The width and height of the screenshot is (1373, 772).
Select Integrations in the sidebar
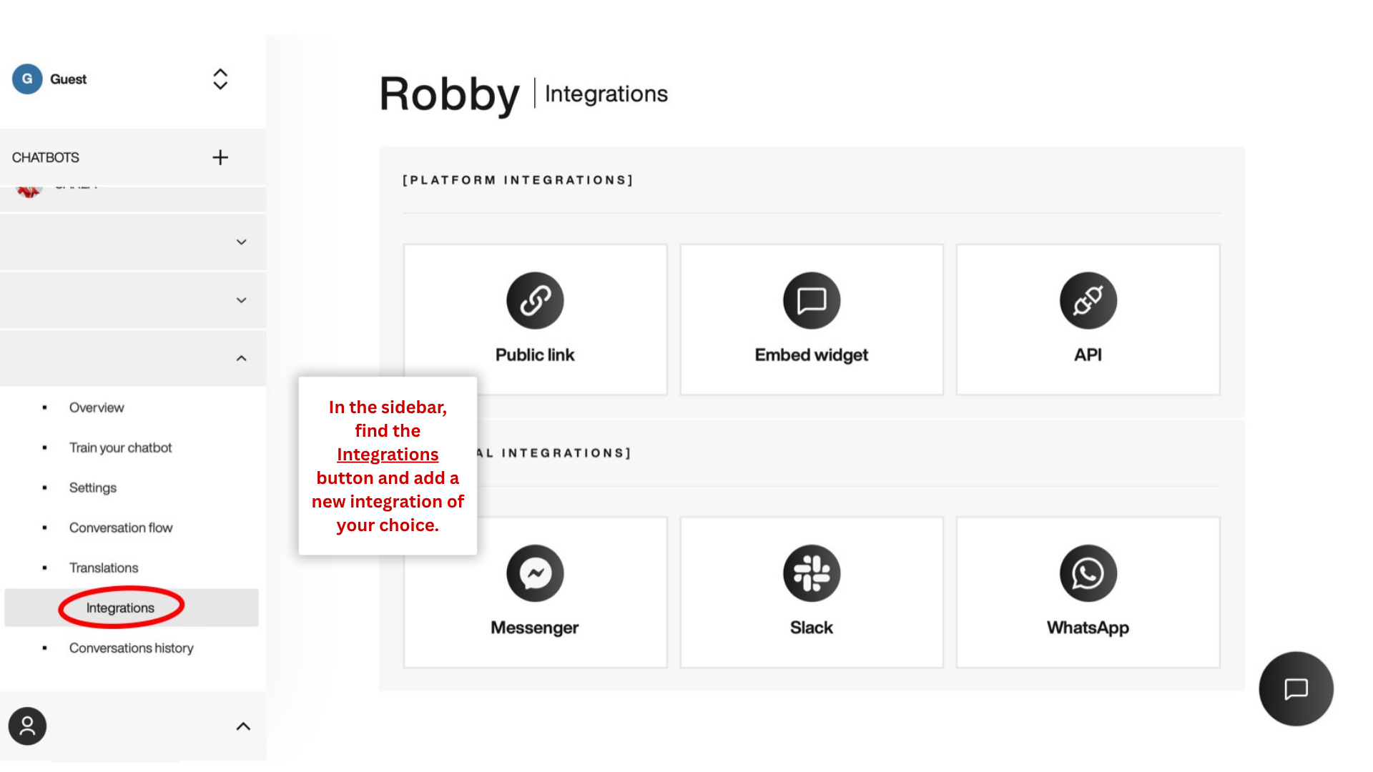tap(120, 608)
